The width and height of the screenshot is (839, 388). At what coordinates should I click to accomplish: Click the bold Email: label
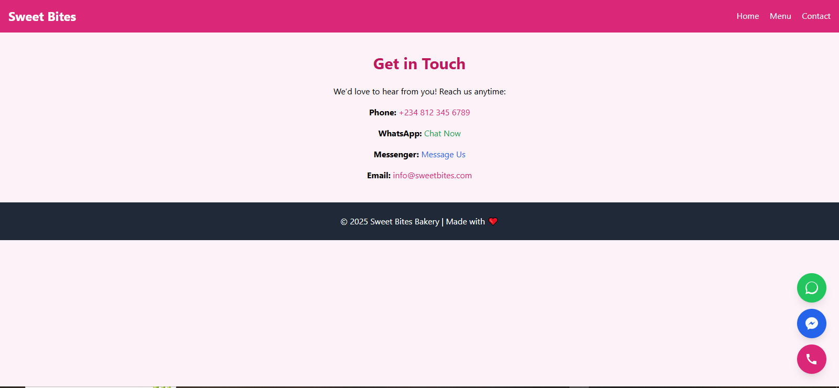(379, 176)
